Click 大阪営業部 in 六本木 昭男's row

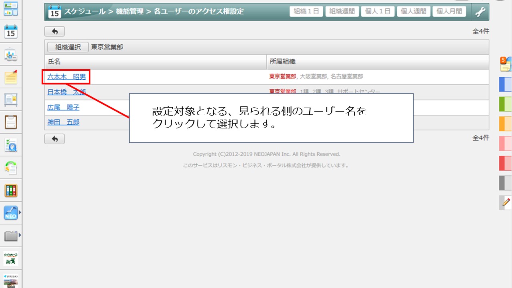pos(313,76)
